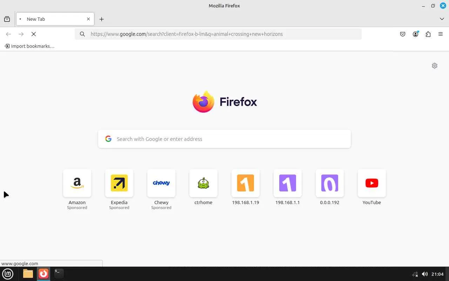
Task: Open the Pocket save icon
Action: 403,34
